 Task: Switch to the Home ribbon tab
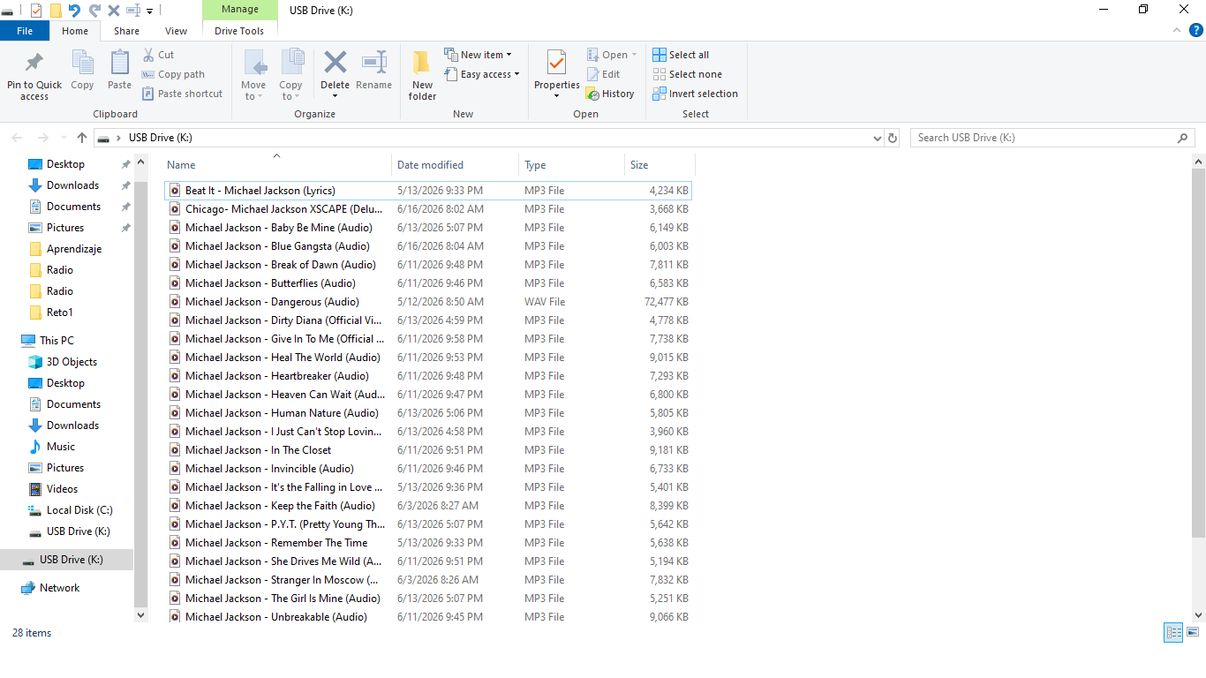(75, 30)
